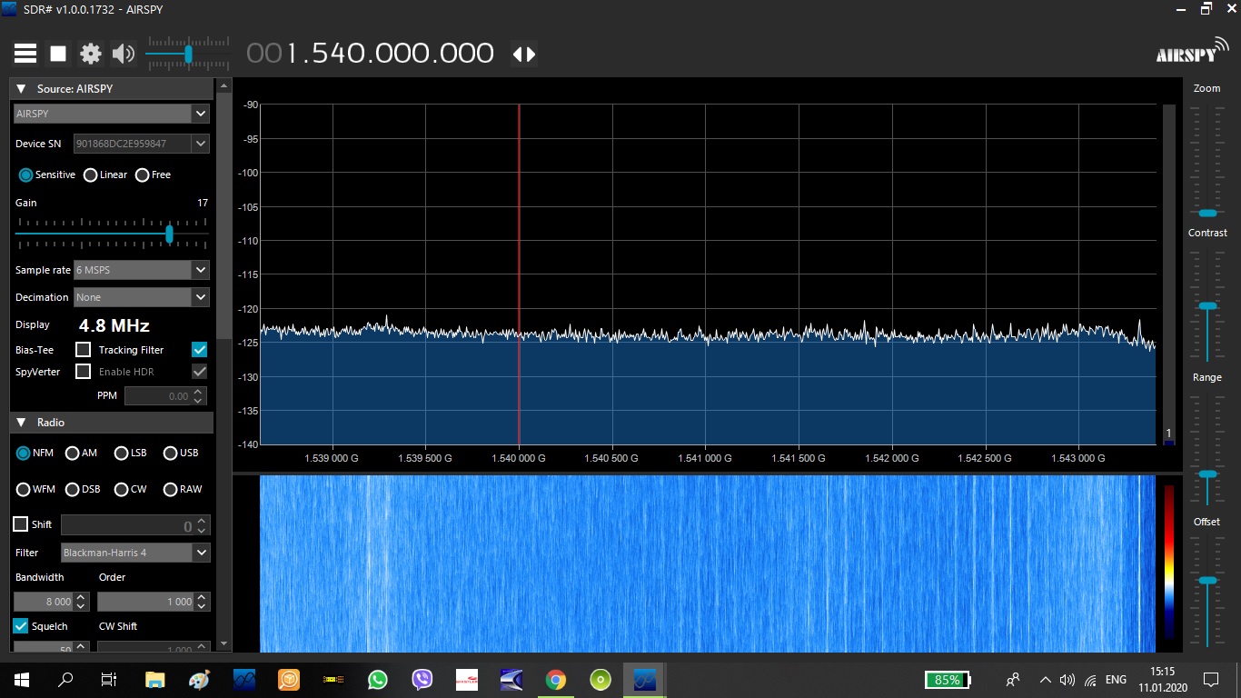The height and width of the screenshot is (698, 1241).
Task: Collapse the Radio panel section
Action: [21, 423]
